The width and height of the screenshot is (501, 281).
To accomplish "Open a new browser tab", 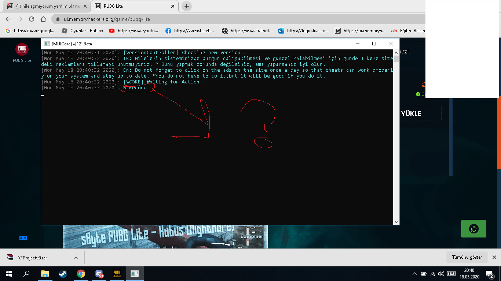I will tap(187, 6).
